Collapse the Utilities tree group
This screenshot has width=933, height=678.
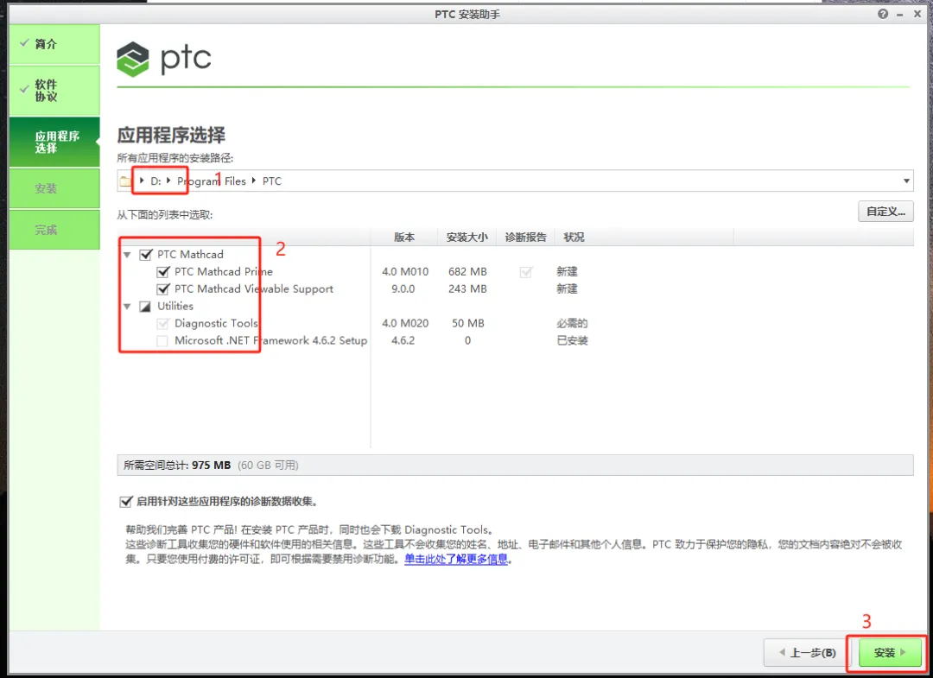point(127,307)
